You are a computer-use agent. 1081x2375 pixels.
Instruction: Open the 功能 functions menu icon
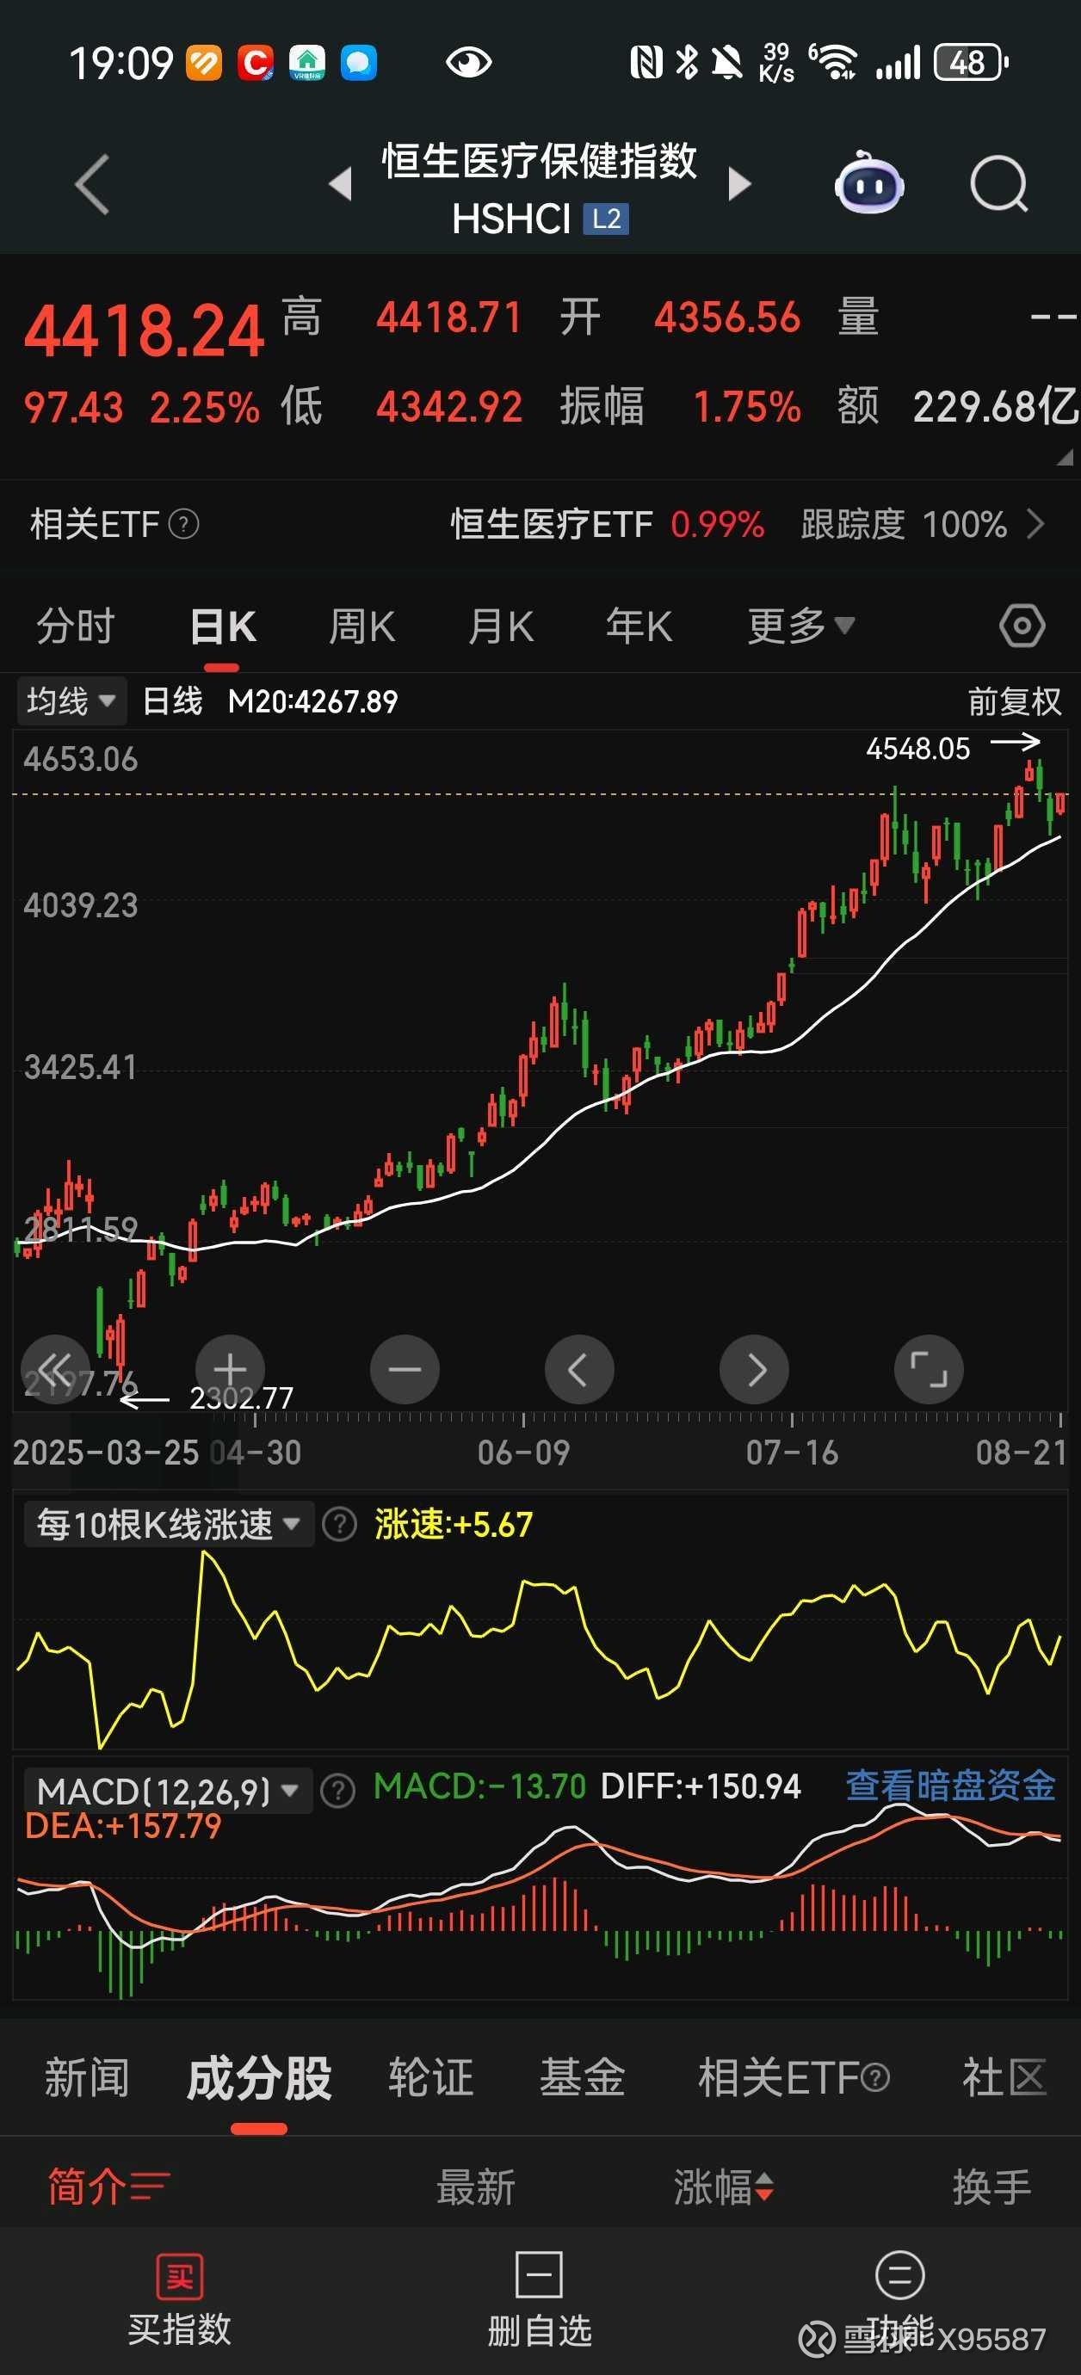899,2275
